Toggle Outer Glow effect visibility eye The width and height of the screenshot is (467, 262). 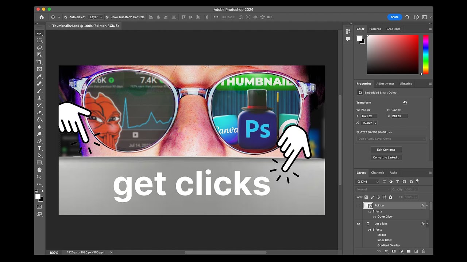(x=374, y=217)
